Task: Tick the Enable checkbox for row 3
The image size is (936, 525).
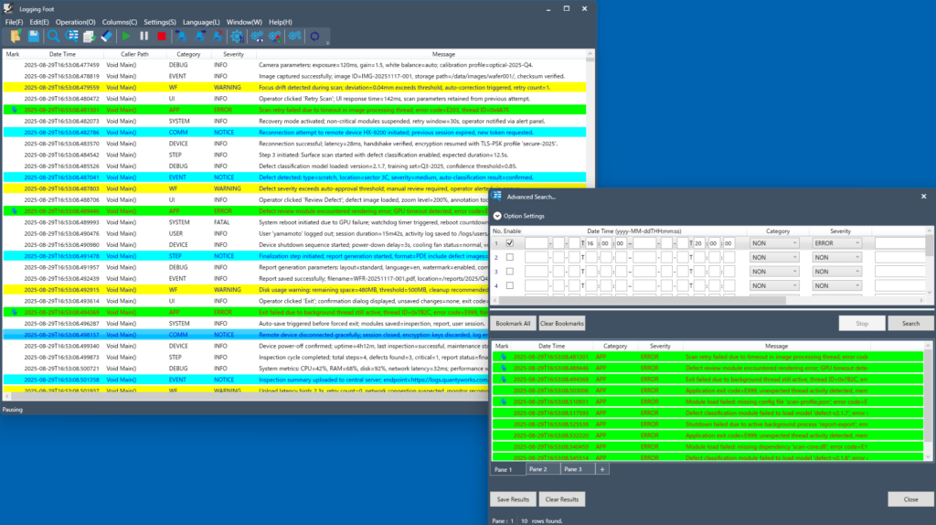Action: 510,272
